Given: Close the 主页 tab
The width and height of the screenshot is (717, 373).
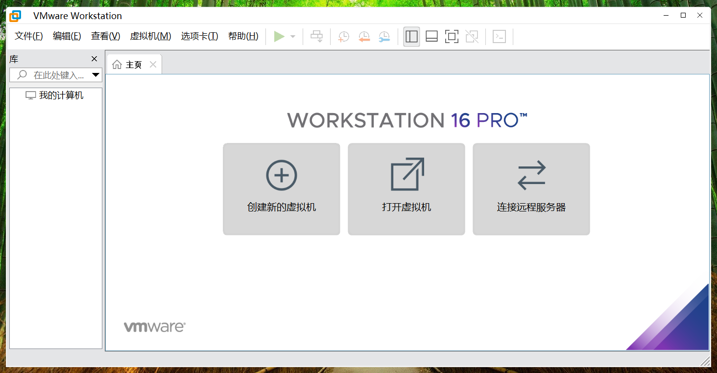Looking at the screenshot, I should (x=153, y=65).
